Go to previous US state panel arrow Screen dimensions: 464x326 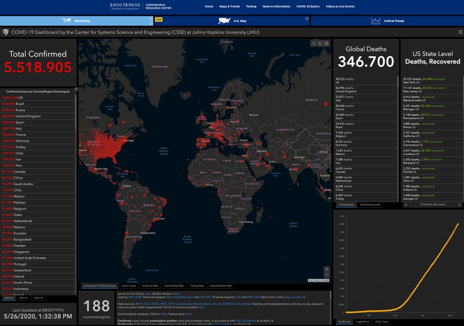coord(406,205)
